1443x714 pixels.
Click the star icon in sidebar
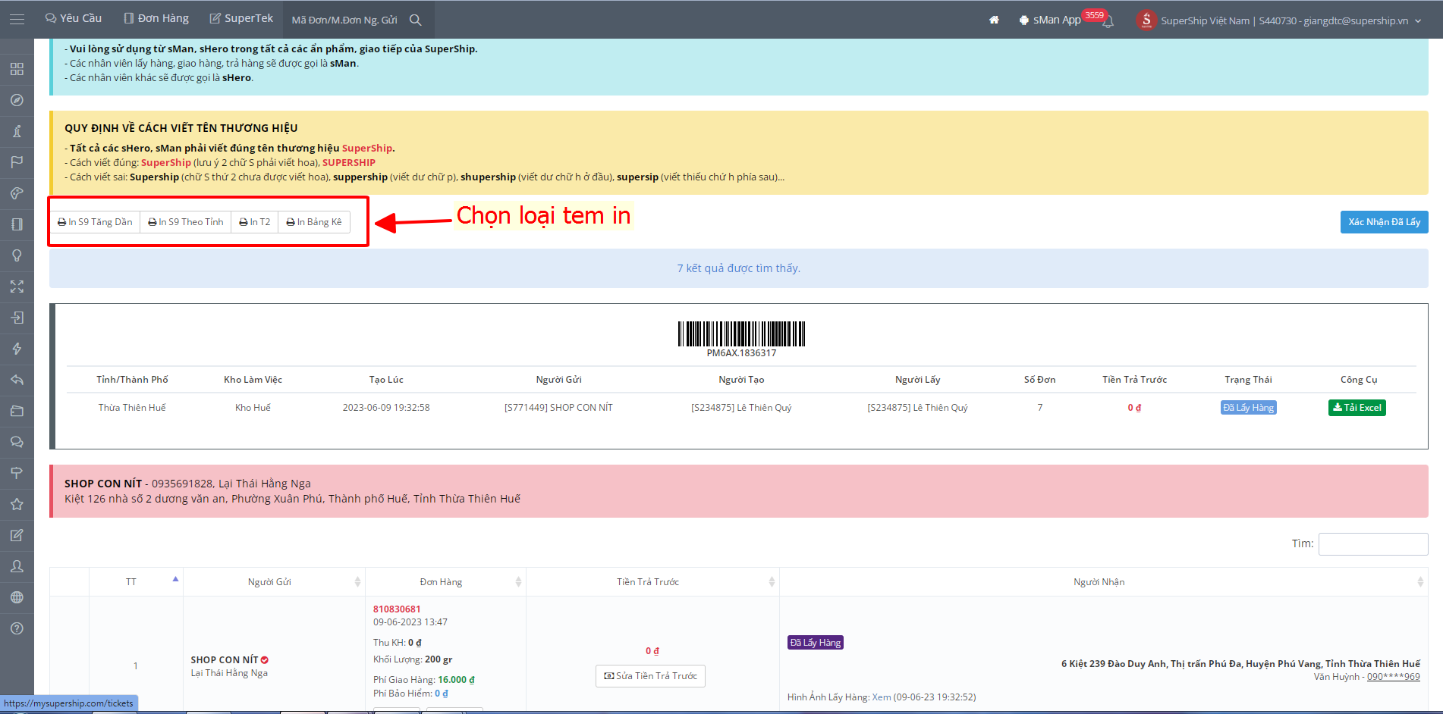17,504
